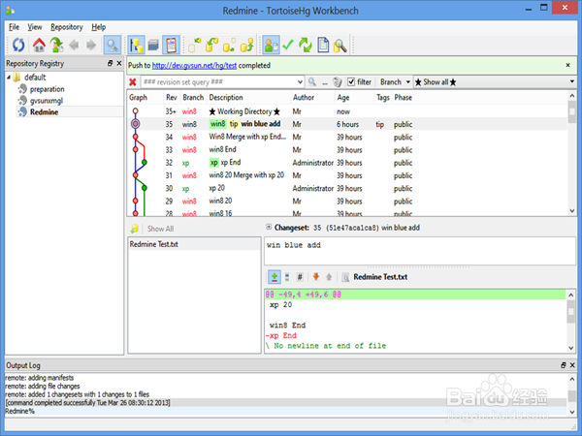This screenshot has width=582, height=436.
Task: Click the revision set query input field
Action: [219, 82]
